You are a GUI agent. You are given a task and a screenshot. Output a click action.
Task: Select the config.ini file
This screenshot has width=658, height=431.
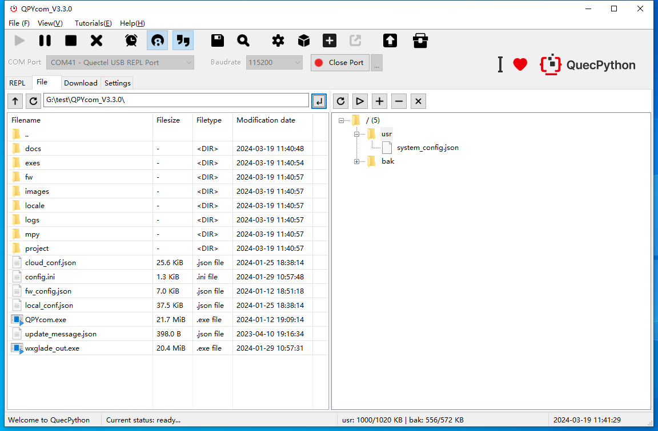tap(168, 277)
